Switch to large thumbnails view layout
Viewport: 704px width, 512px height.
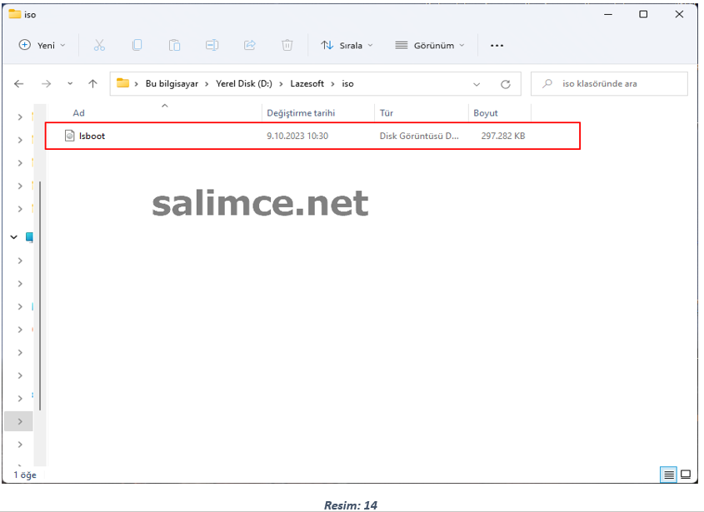(x=686, y=475)
